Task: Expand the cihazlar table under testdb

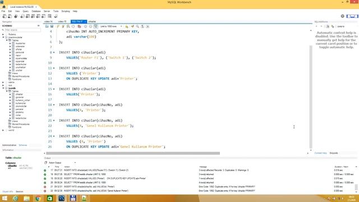Action: click(x=10, y=94)
